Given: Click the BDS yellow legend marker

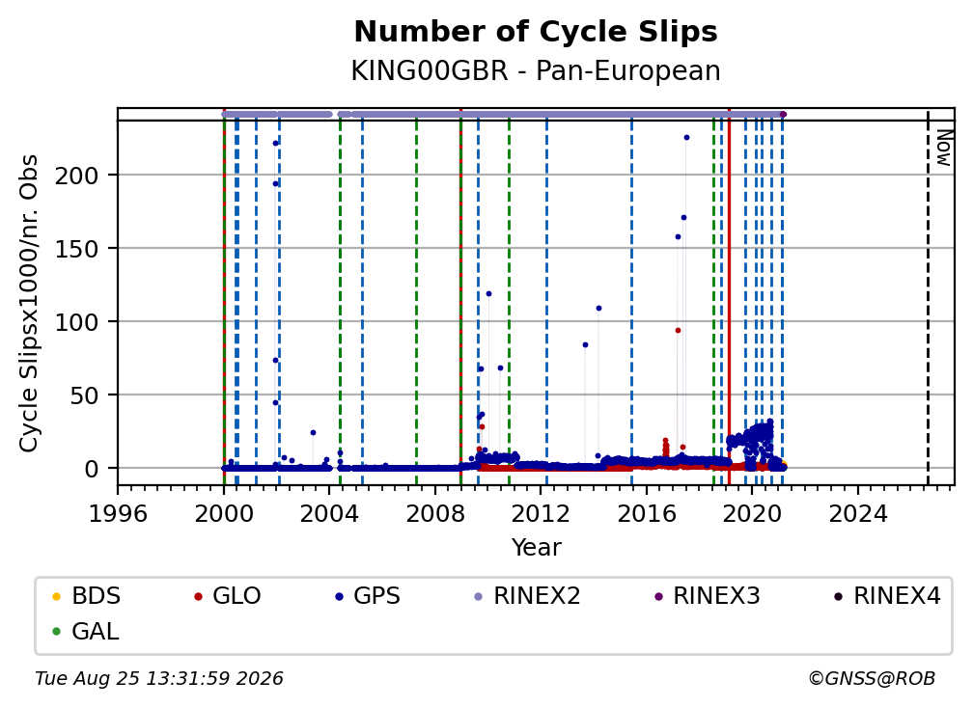Looking at the screenshot, I should [56, 596].
